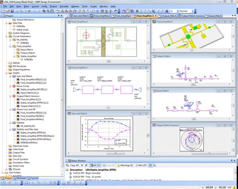Click the clear-all icon in Status Window toolbar
This screenshot has width=238, height=189.
click(86, 165)
